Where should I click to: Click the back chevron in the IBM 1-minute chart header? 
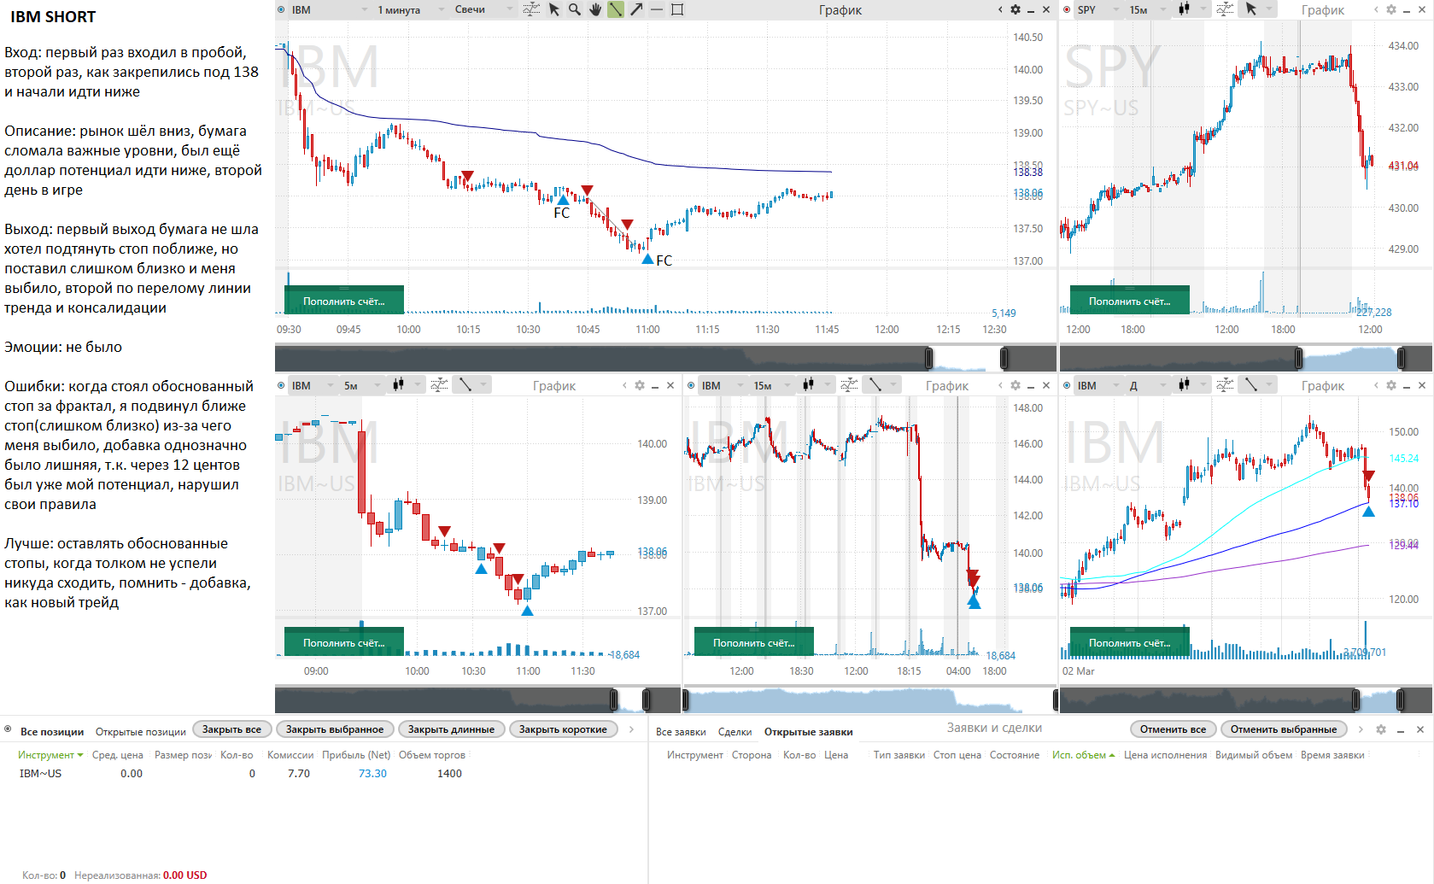click(x=1000, y=9)
